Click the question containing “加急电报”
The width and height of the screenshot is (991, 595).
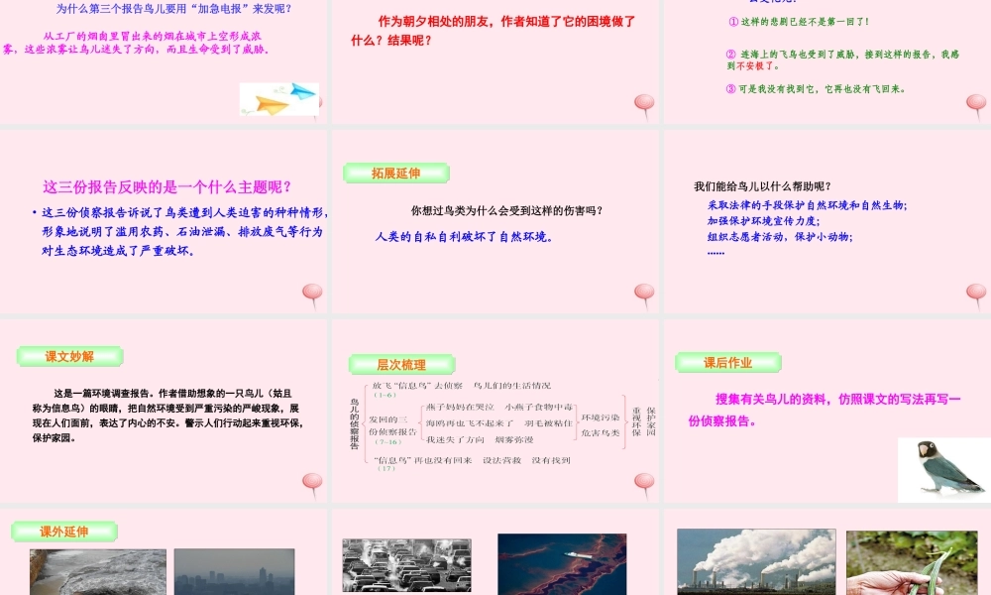click(174, 9)
